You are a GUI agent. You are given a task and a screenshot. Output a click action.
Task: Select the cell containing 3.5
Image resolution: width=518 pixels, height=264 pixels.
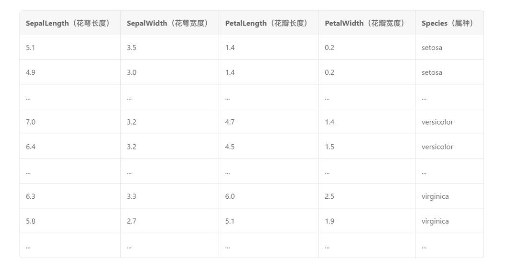coord(131,48)
